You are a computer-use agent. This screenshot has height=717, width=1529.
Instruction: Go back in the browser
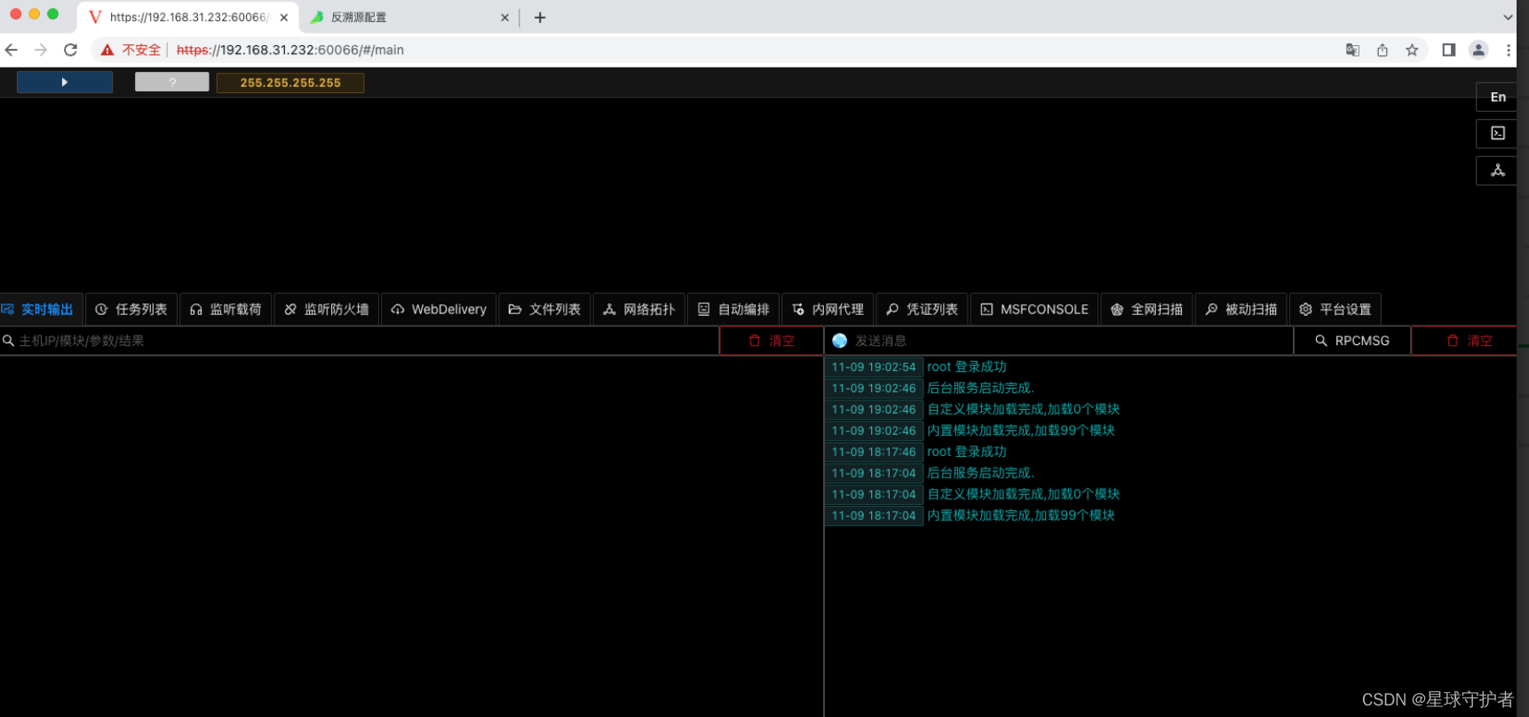coord(12,50)
